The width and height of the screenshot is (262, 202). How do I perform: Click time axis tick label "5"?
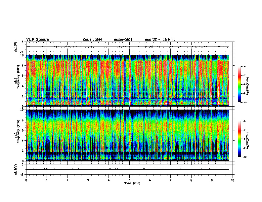[x=129, y=180]
